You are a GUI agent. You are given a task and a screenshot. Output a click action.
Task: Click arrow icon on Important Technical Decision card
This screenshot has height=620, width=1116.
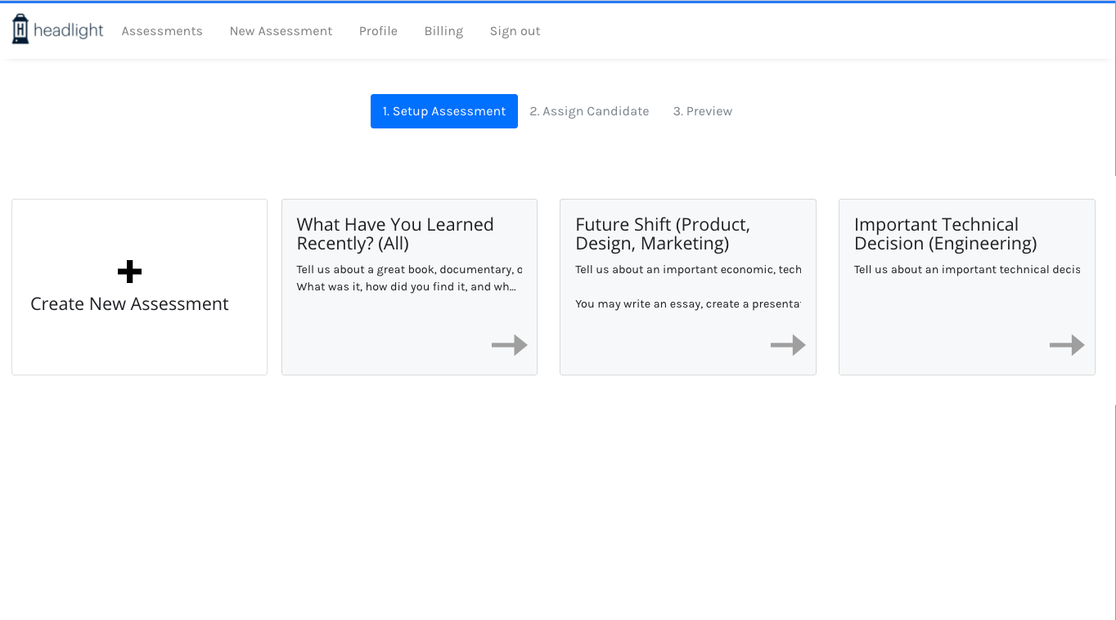(x=1067, y=345)
